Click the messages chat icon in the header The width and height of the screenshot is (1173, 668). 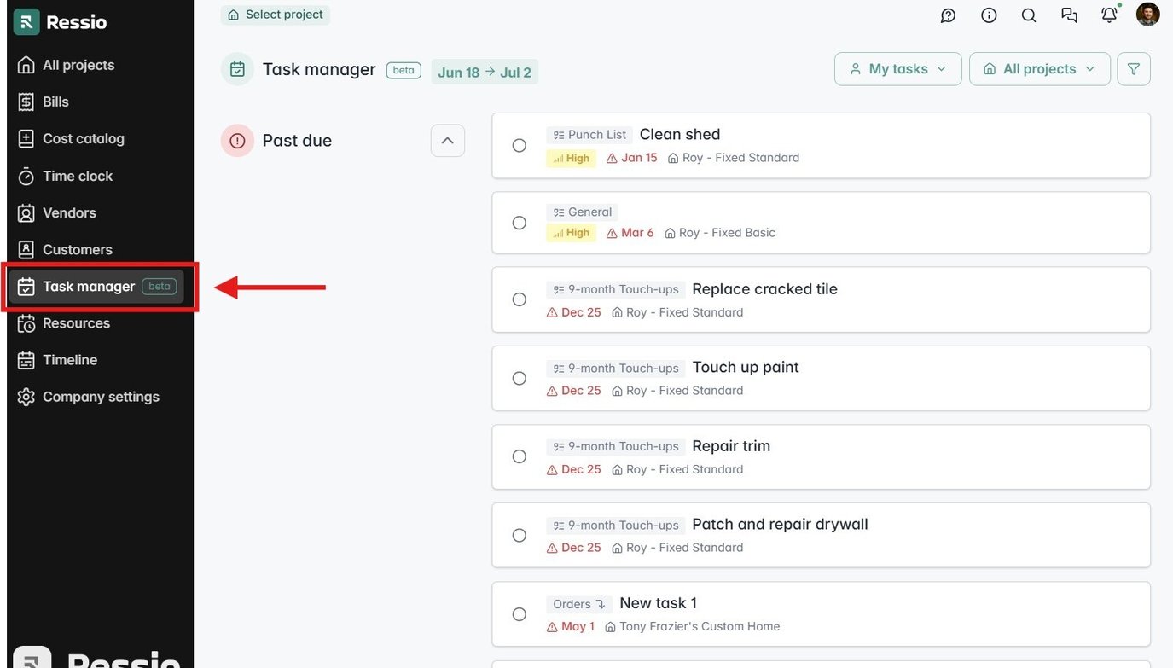coord(1069,15)
